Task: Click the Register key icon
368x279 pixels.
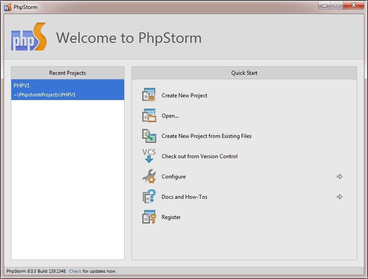Action: (149, 217)
